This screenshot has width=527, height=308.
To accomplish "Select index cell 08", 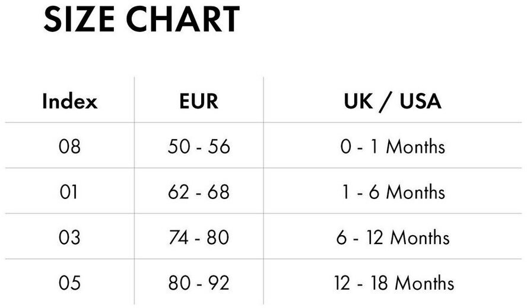I will (69, 146).
